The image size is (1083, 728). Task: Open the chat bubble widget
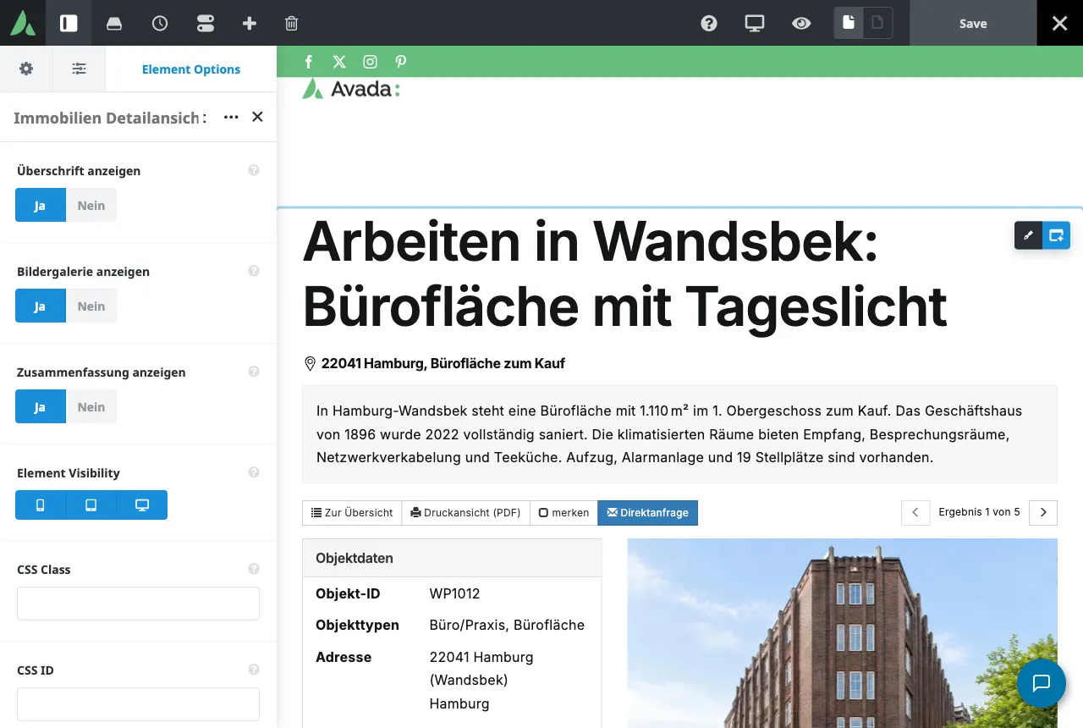pyautogui.click(x=1042, y=683)
